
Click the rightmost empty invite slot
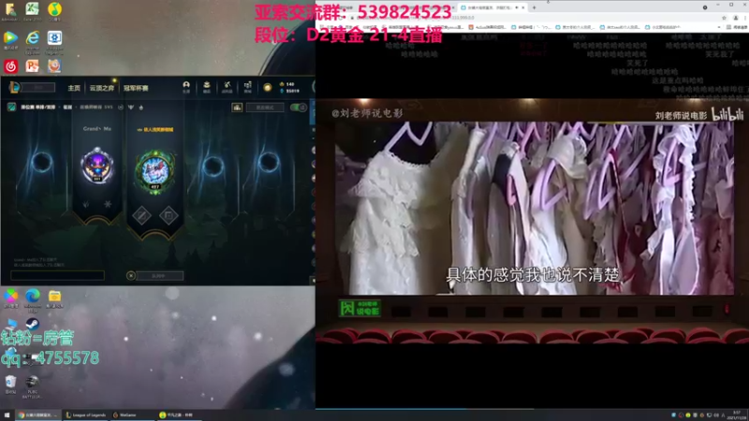click(269, 162)
